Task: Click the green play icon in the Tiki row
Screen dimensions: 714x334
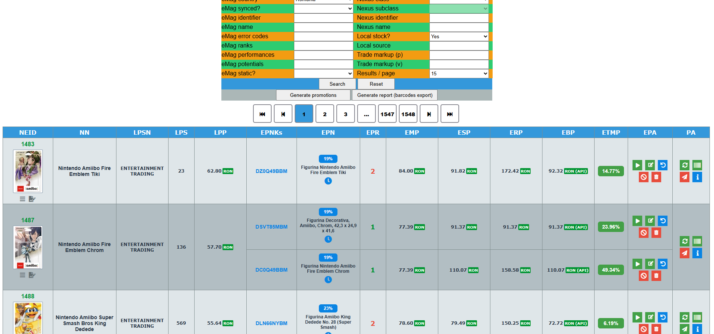Action: point(637,165)
